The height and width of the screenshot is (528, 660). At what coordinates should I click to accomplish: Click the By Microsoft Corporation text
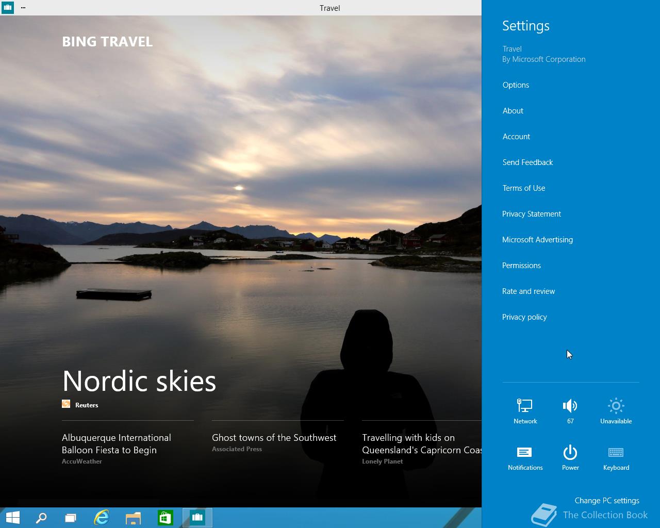pos(544,59)
